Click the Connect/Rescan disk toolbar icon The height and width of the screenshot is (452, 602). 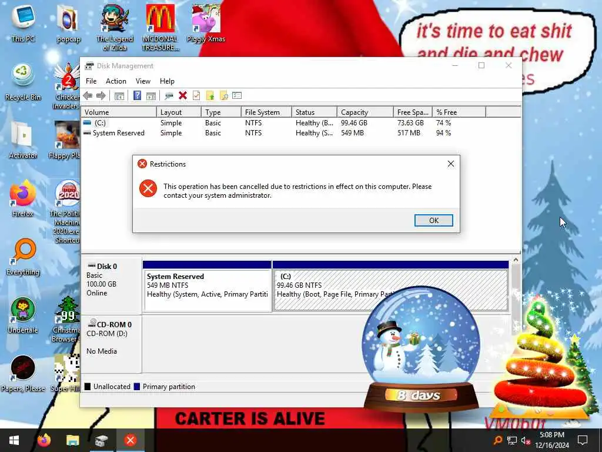pos(169,96)
